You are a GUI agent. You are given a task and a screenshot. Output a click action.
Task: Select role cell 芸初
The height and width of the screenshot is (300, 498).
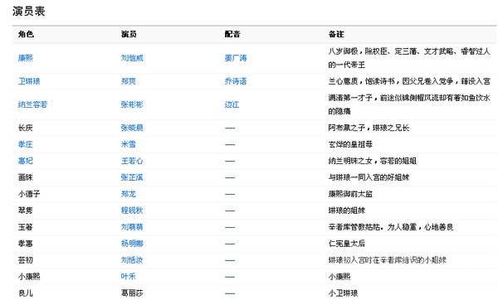point(26,260)
